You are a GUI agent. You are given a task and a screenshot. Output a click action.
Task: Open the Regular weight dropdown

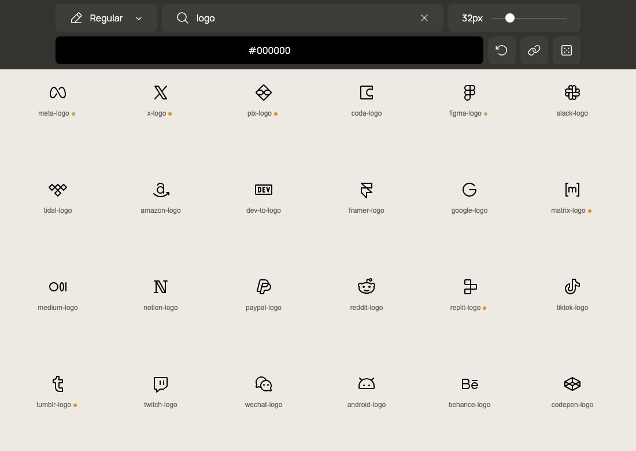(x=106, y=18)
